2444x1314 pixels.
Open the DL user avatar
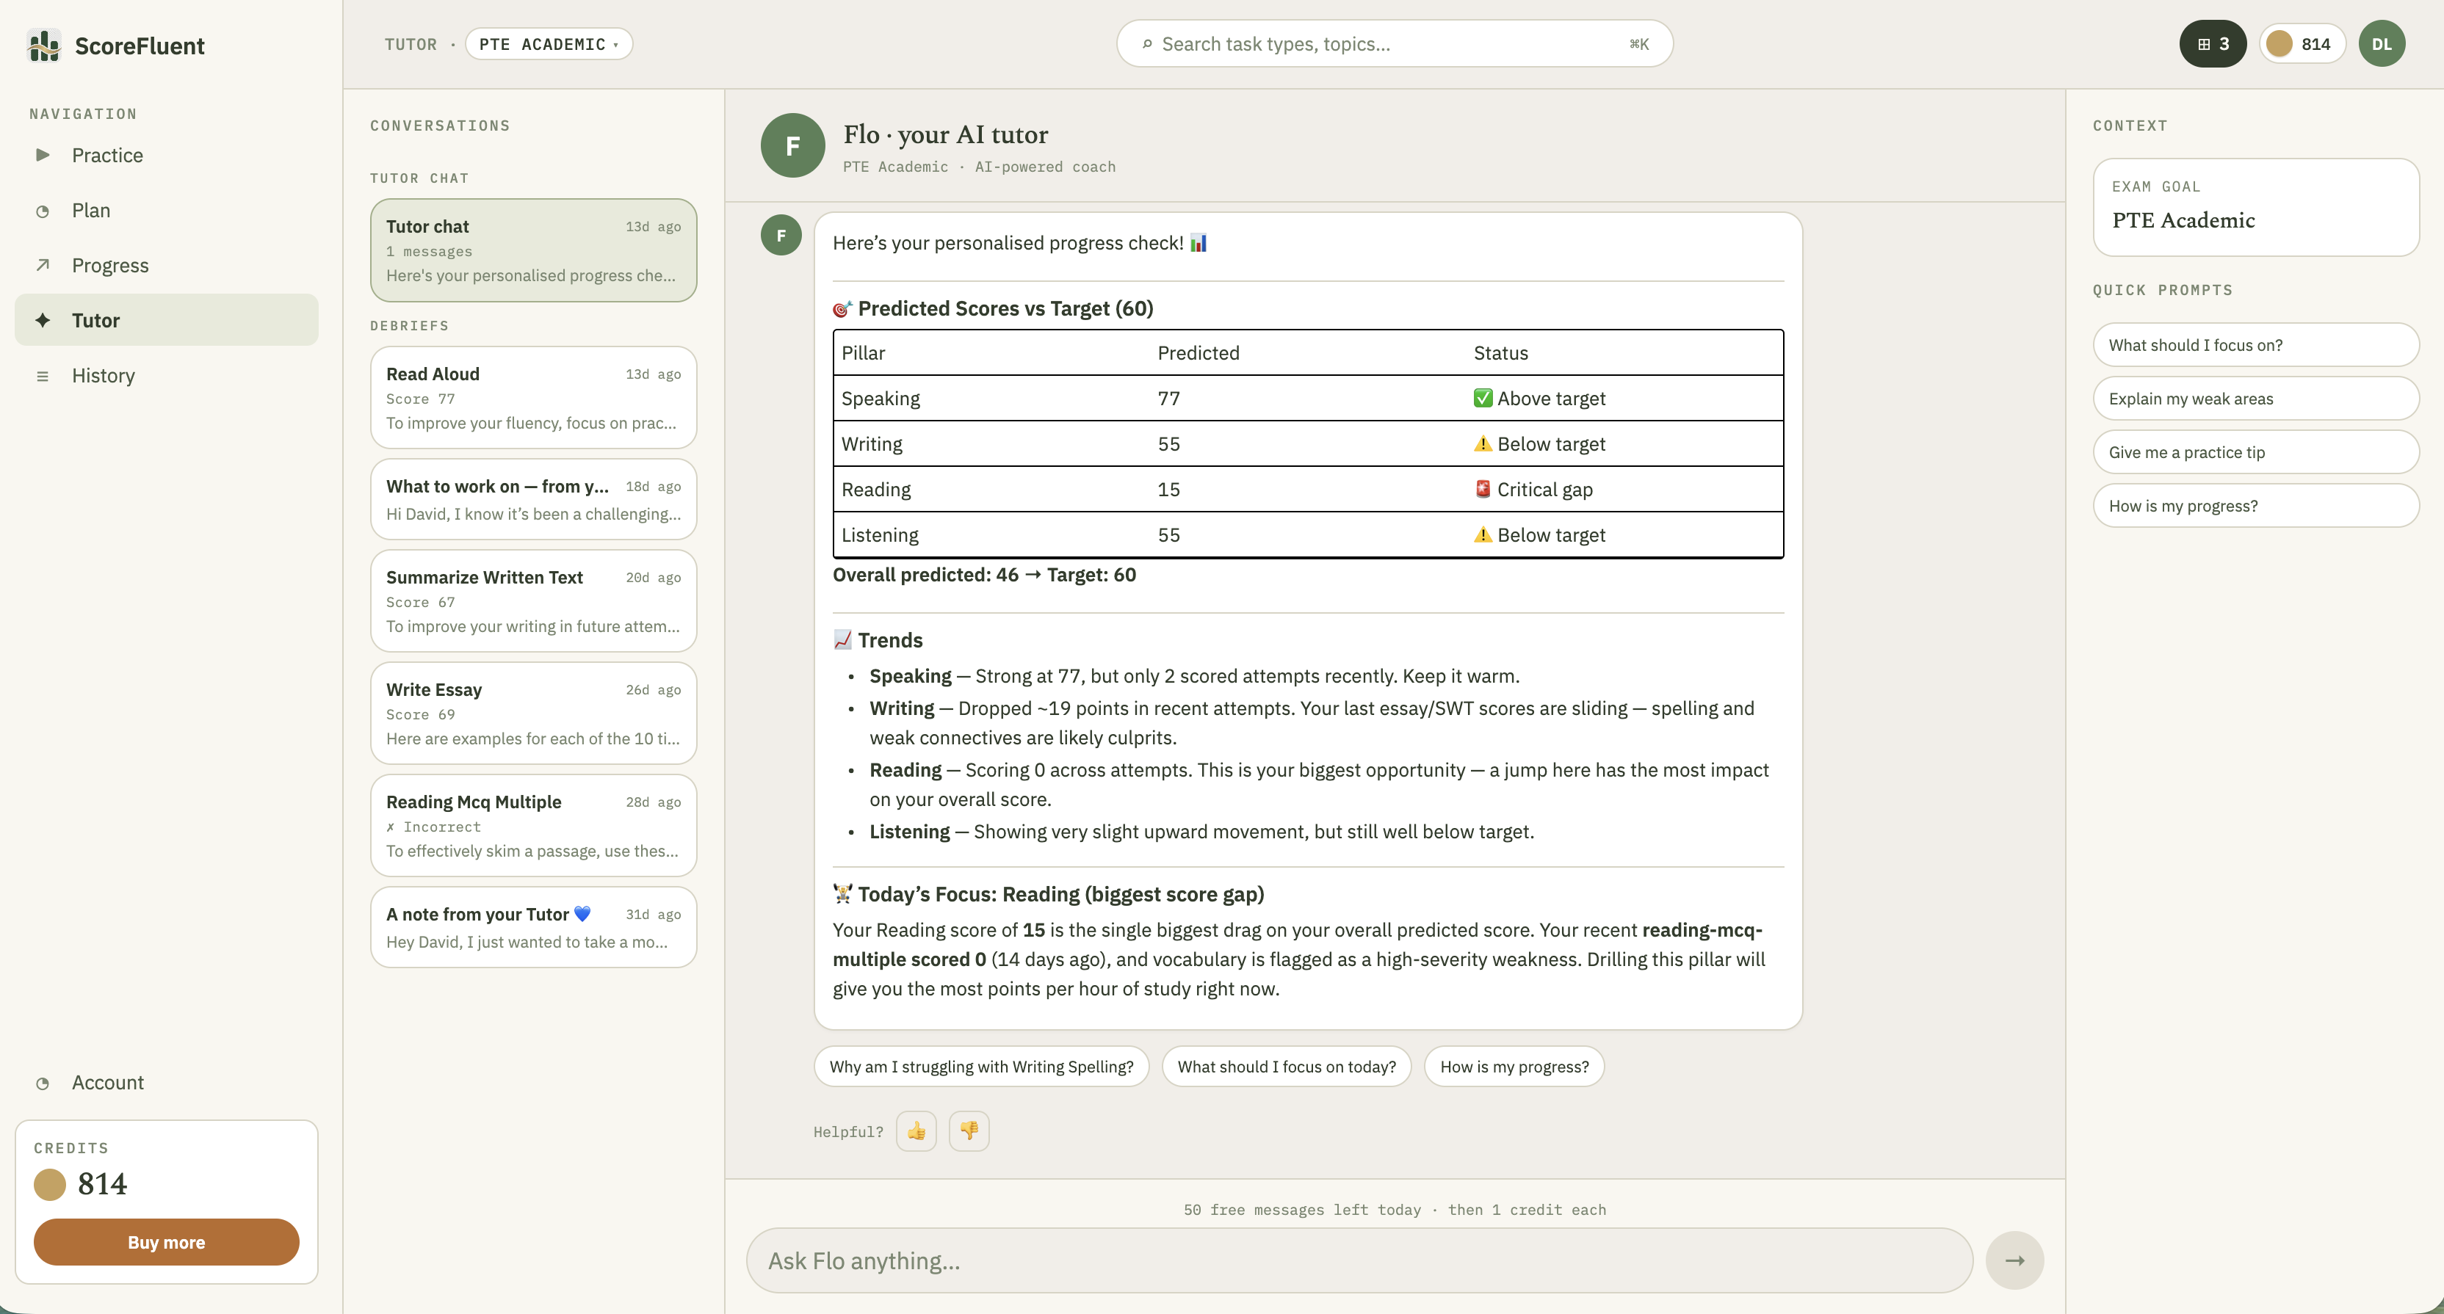[2382, 43]
